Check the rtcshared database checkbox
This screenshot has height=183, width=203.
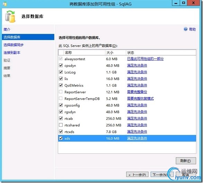61,125
